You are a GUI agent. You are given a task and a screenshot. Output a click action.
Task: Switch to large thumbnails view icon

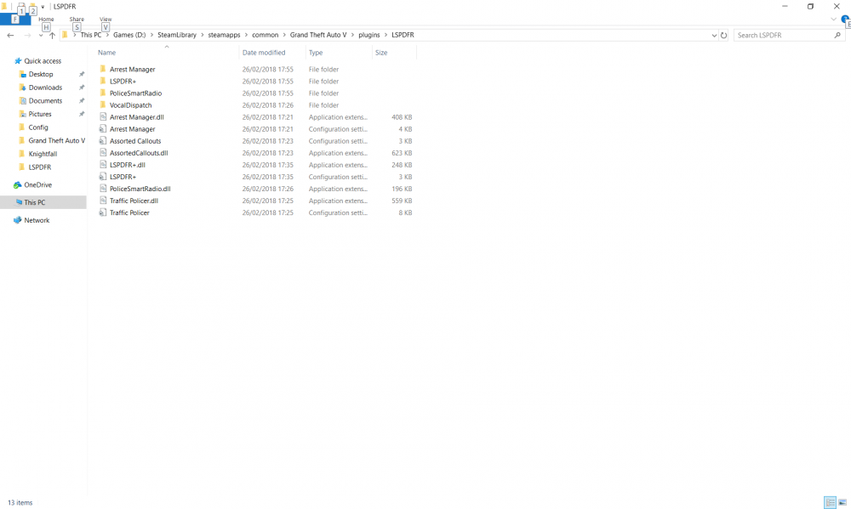point(842,502)
